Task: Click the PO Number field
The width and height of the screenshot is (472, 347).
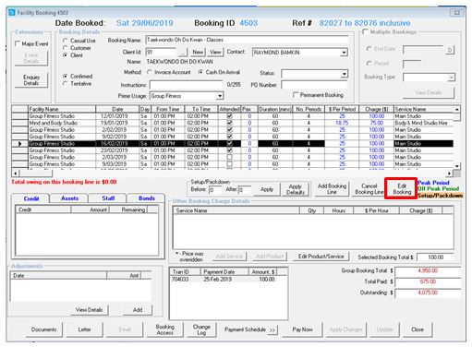Action: coord(314,85)
